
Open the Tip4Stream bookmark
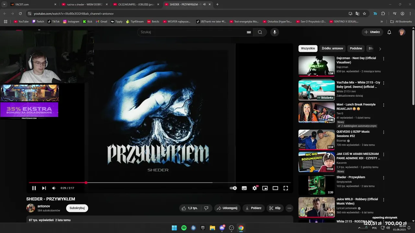point(135,21)
